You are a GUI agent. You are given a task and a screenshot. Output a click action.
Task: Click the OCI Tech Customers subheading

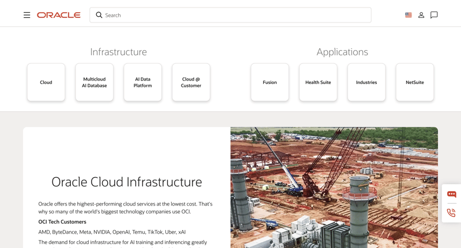click(x=62, y=222)
